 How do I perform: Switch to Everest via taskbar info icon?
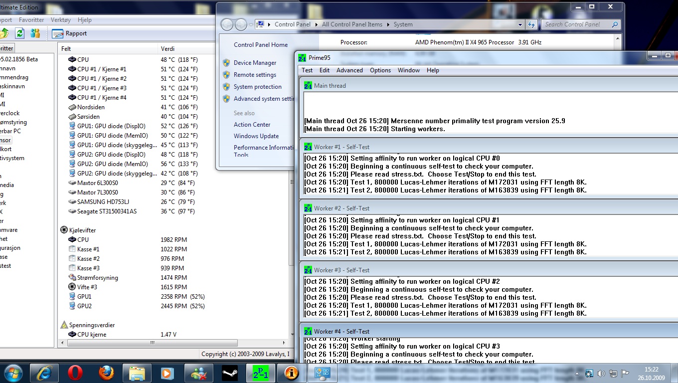tap(291, 373)
